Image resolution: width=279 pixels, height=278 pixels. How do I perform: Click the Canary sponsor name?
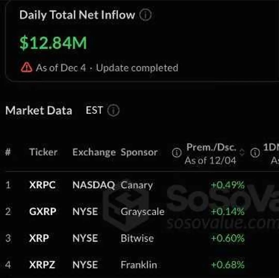pyautogui.click(x=137, y=185)
